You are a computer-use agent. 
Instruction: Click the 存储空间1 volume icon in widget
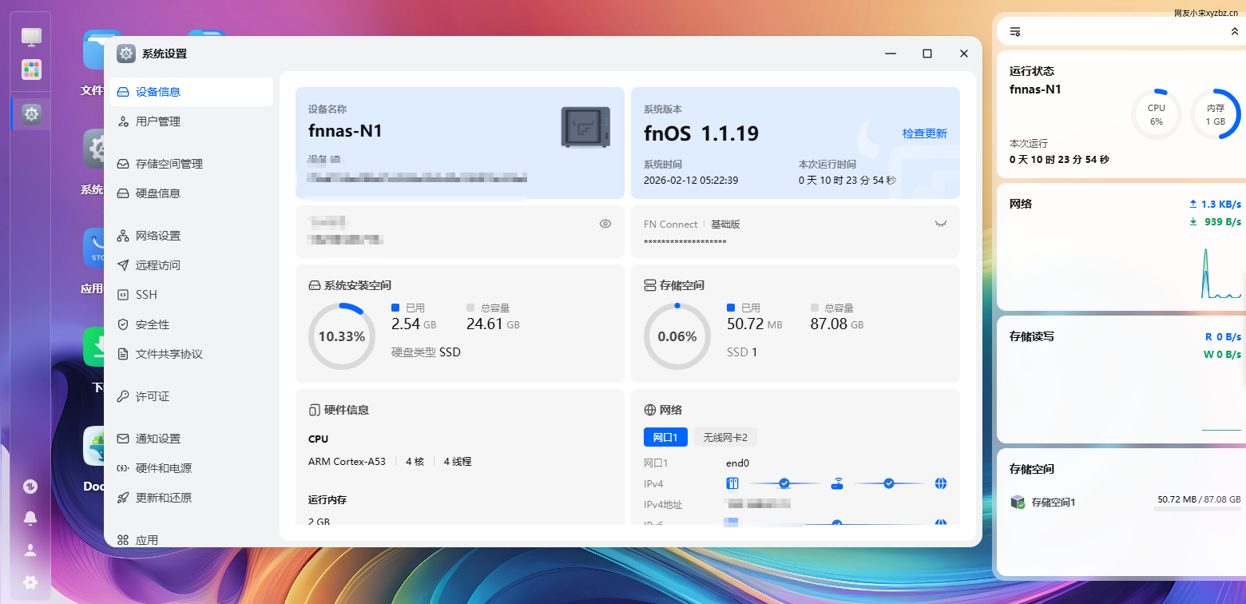coord(1018,503)
